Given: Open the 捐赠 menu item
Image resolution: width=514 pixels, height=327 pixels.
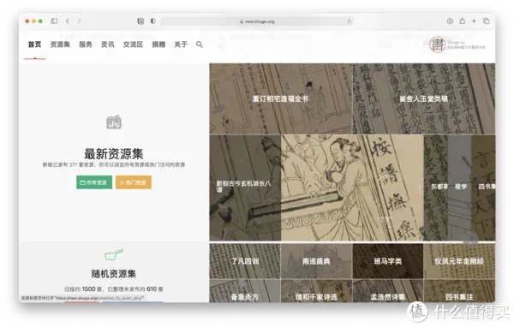Looking at the screenshot, I should [x=158, y=45].
